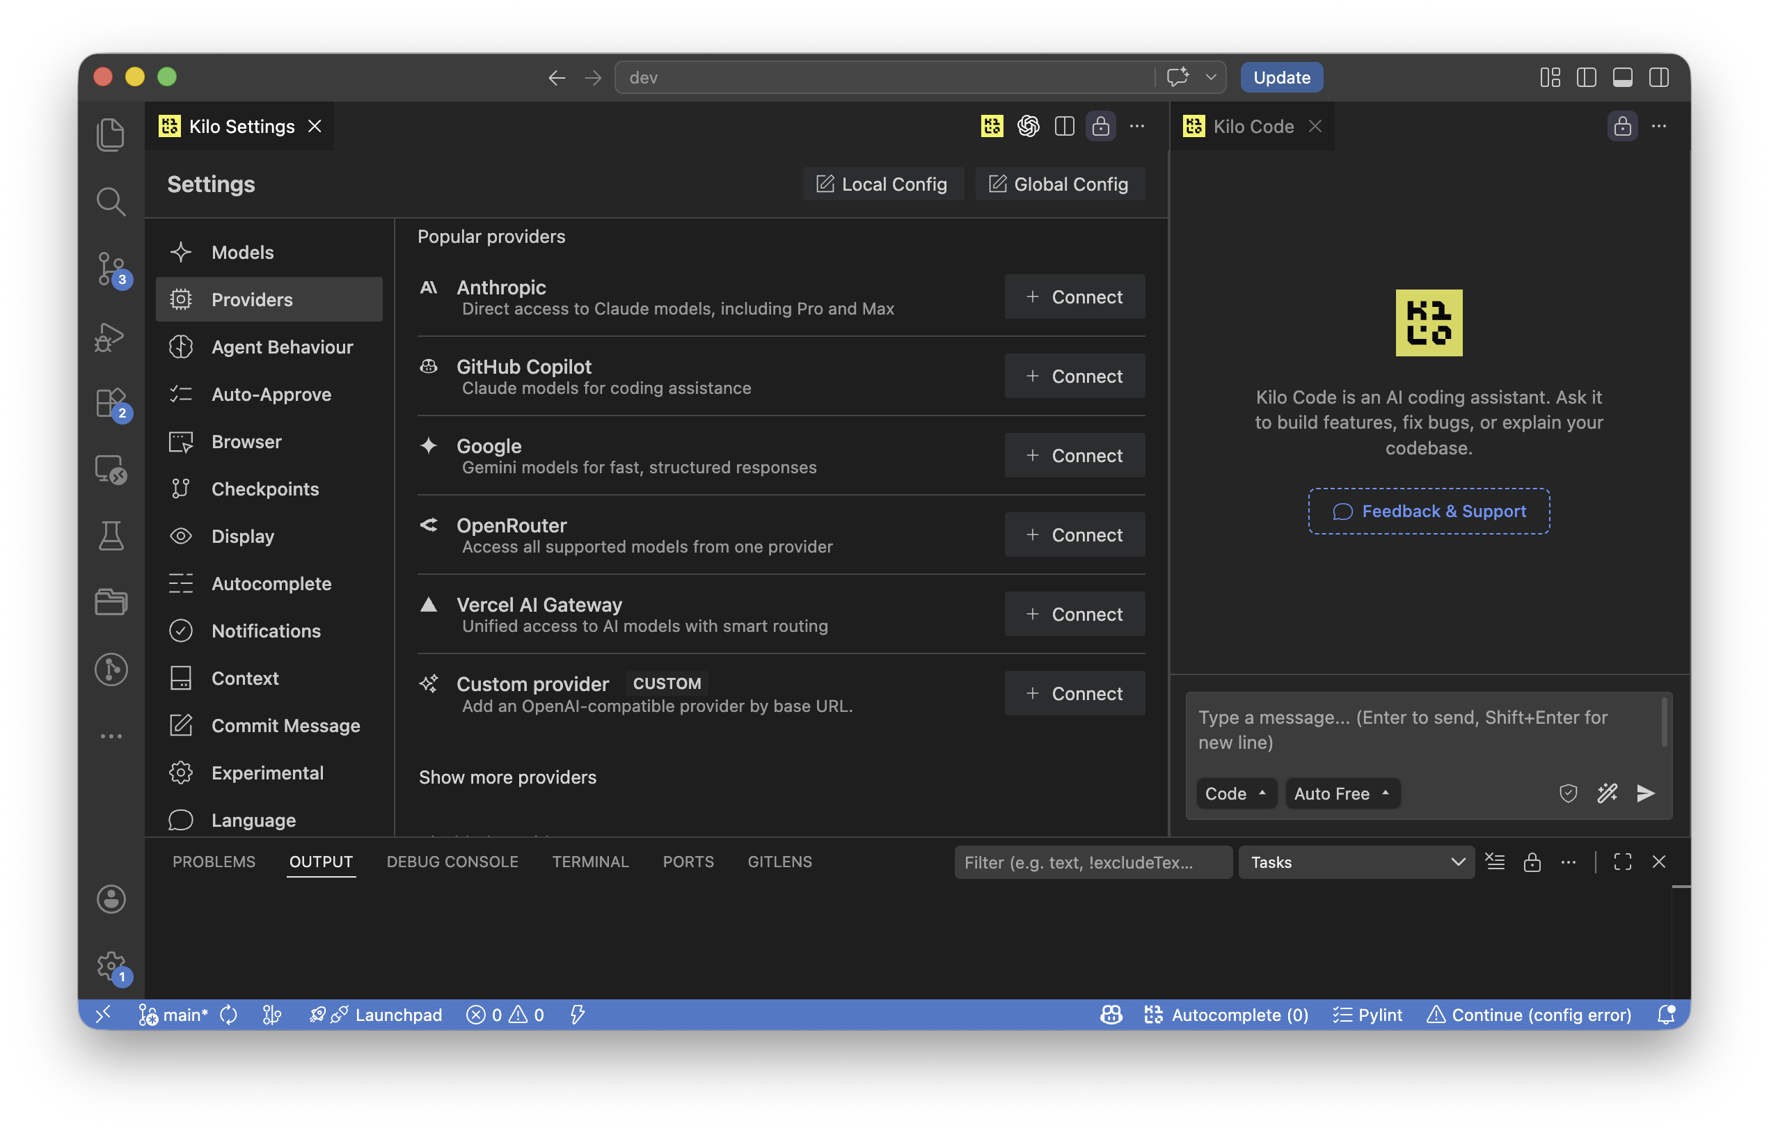This screenshot has height=1133, width=1769.
Task: Expand the chat dropdown arrow in title bar
Action: click(1211, 77)
